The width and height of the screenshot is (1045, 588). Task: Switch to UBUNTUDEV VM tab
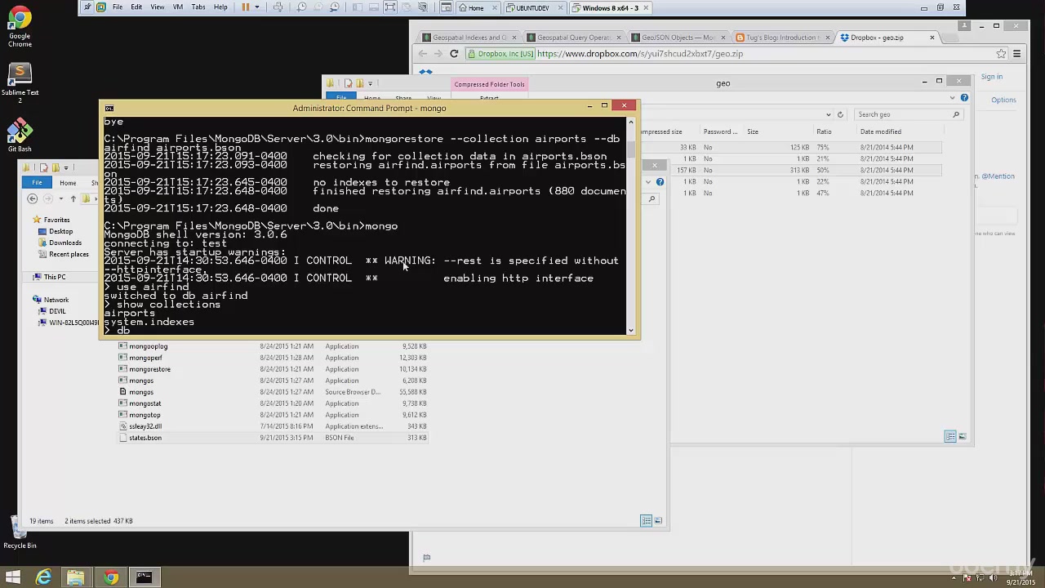[531, 8]
